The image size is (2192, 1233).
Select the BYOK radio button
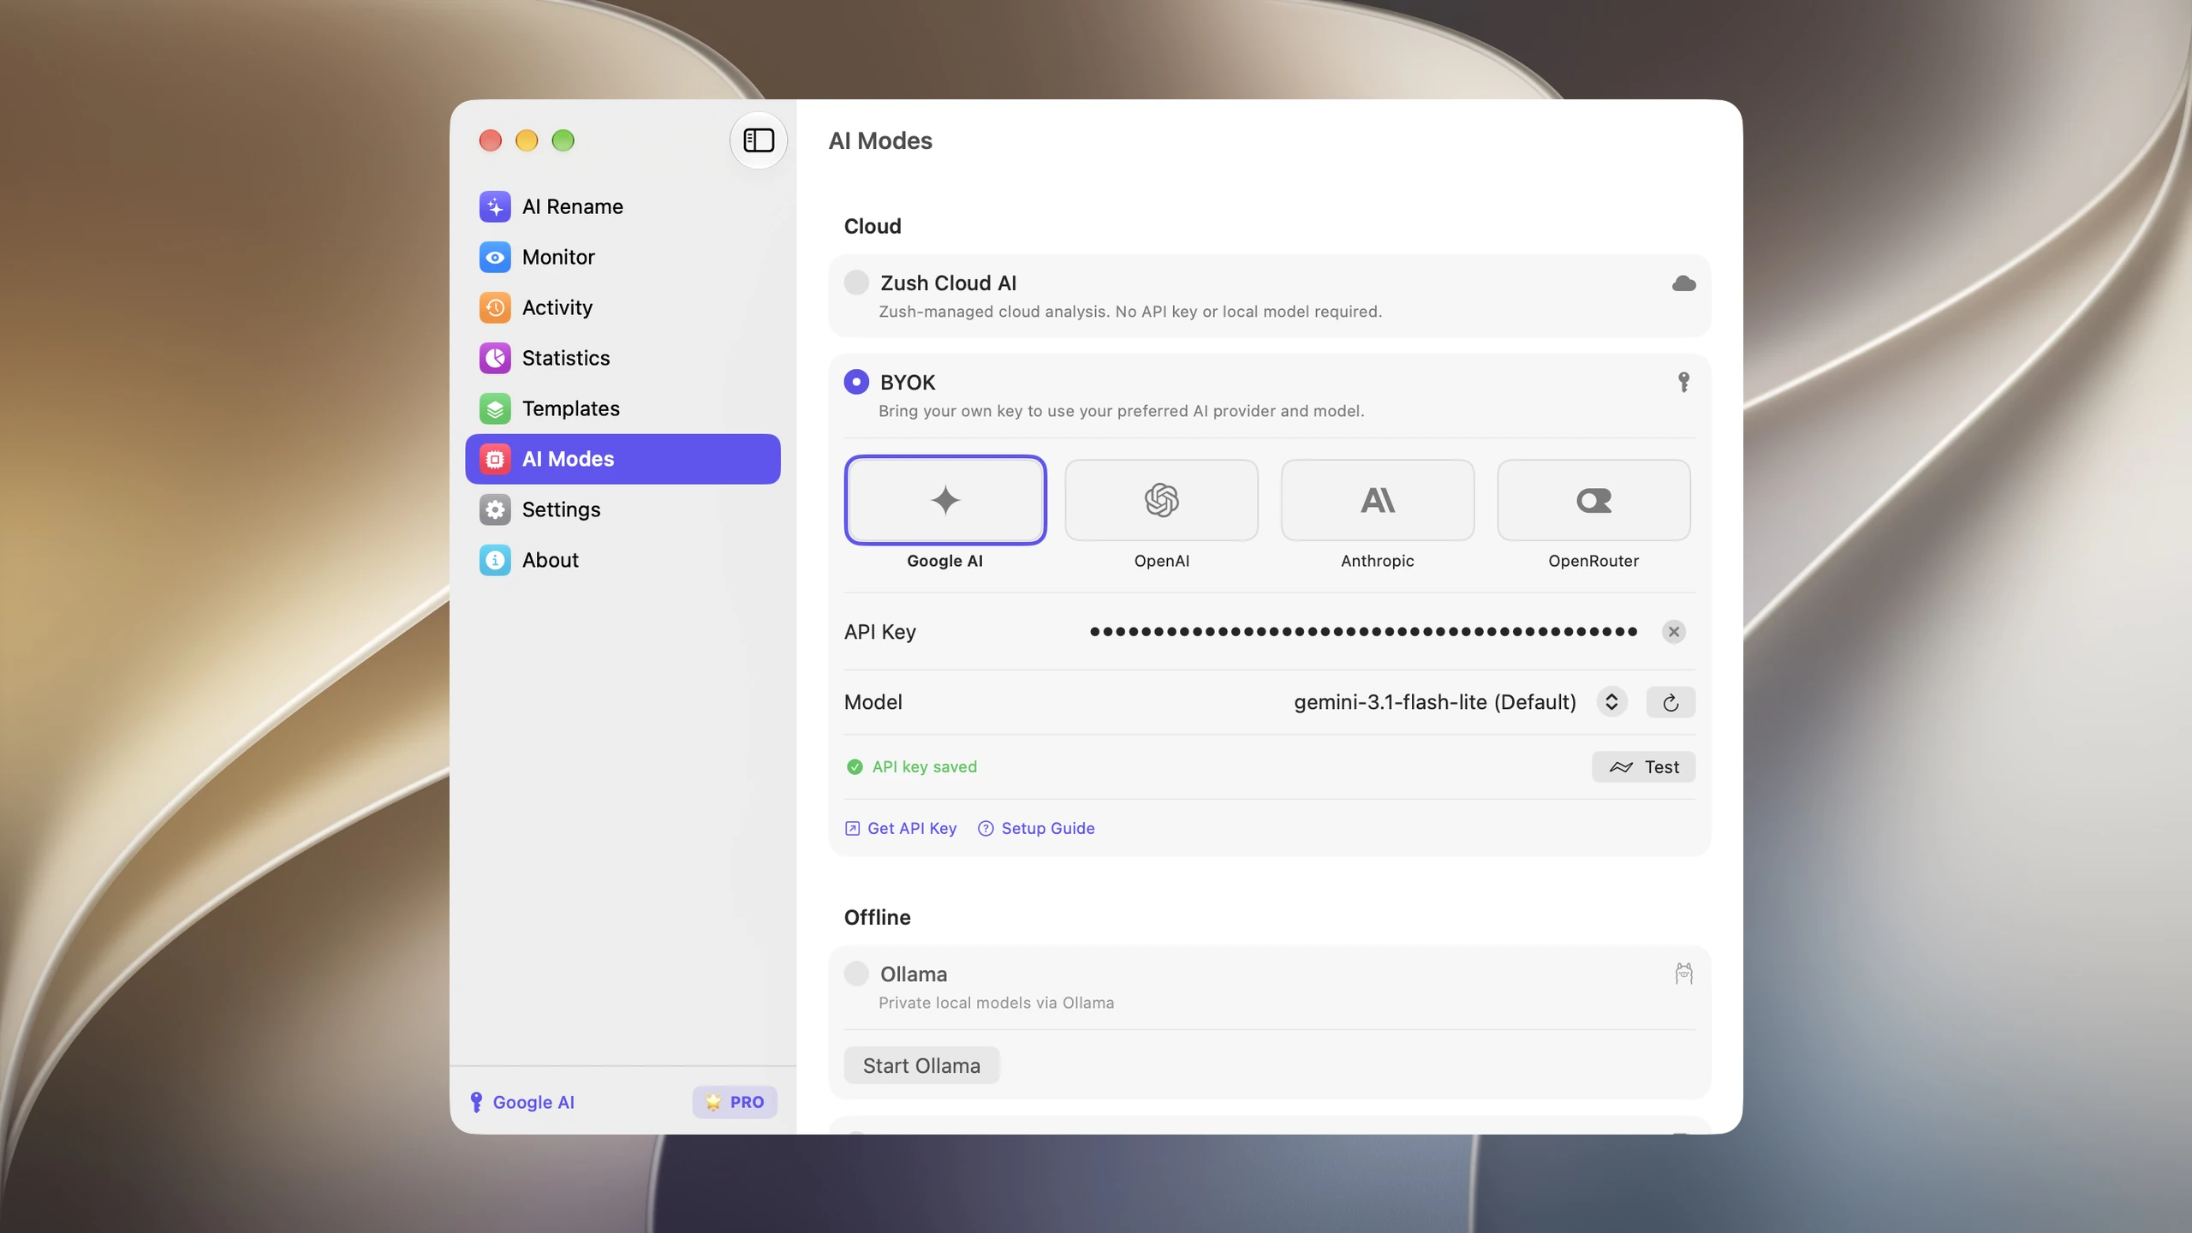click(856, 382)
